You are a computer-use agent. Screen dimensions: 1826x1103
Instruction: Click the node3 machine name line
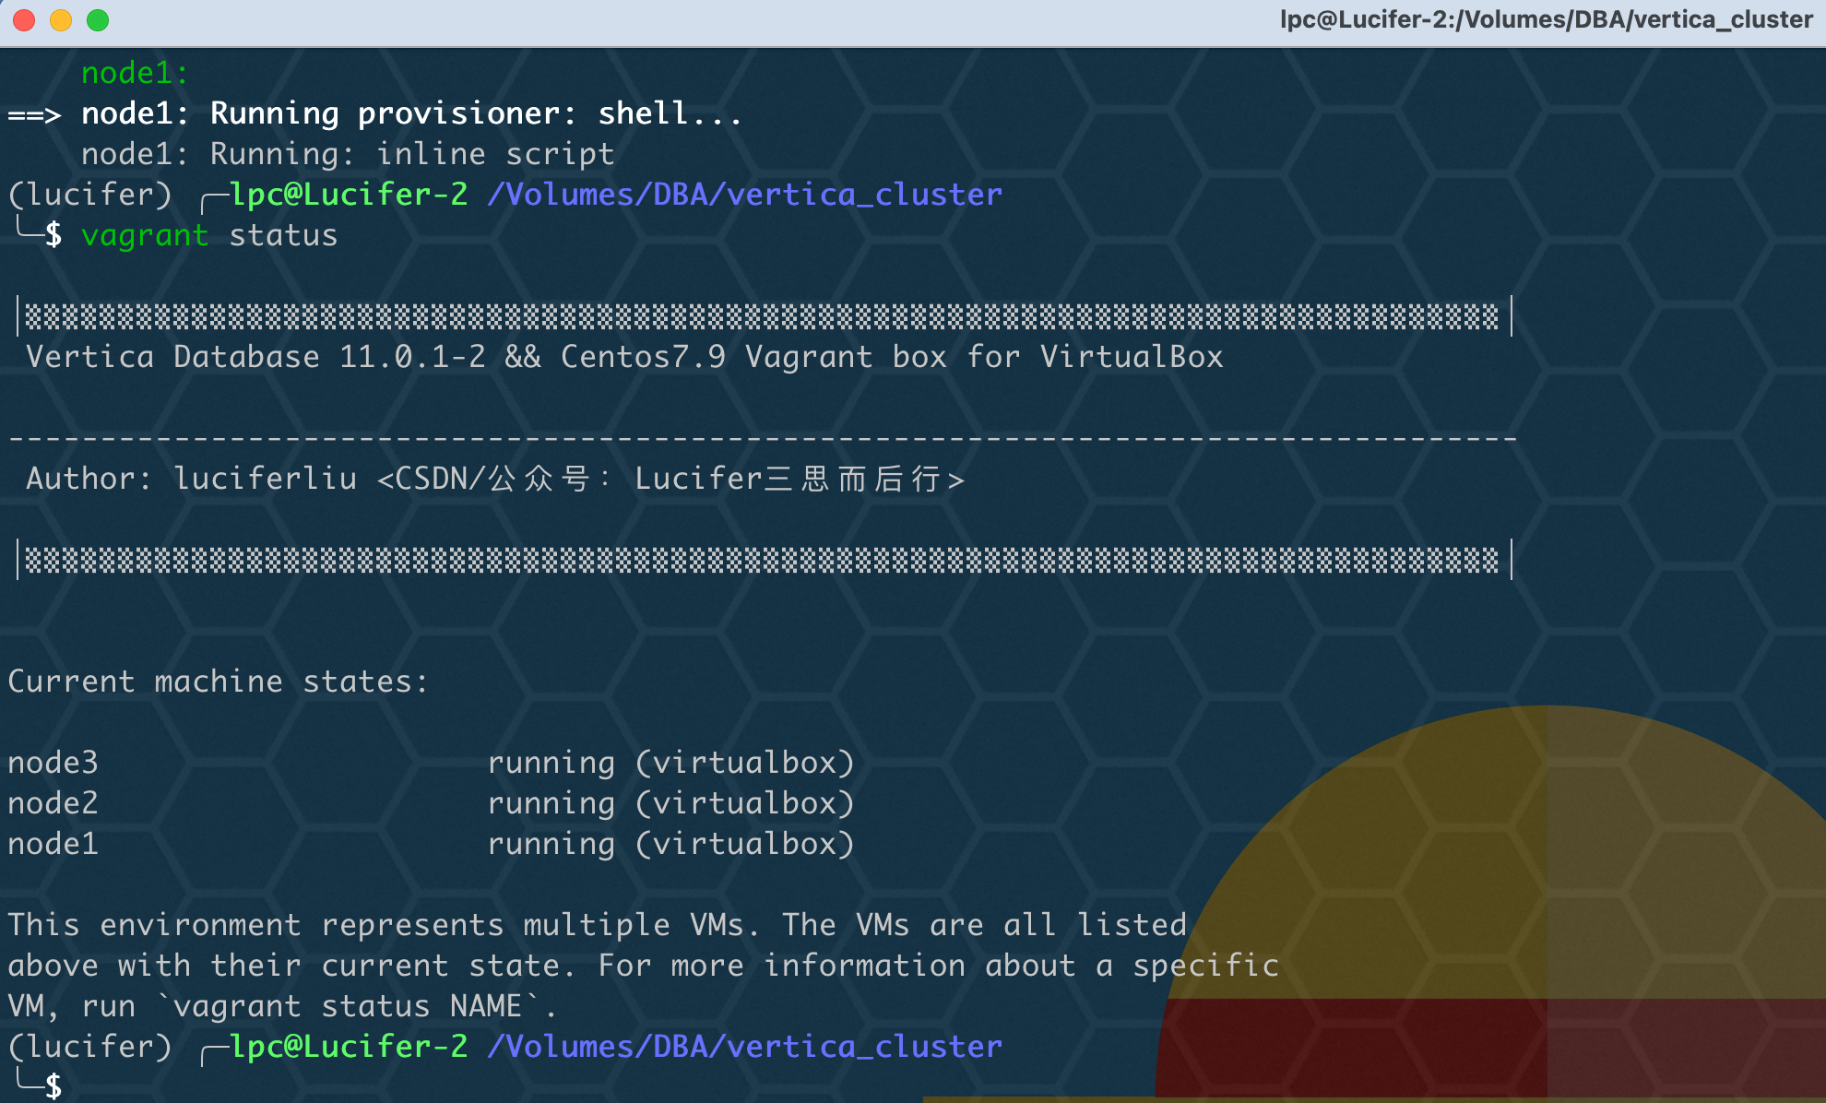click(53, 764)
